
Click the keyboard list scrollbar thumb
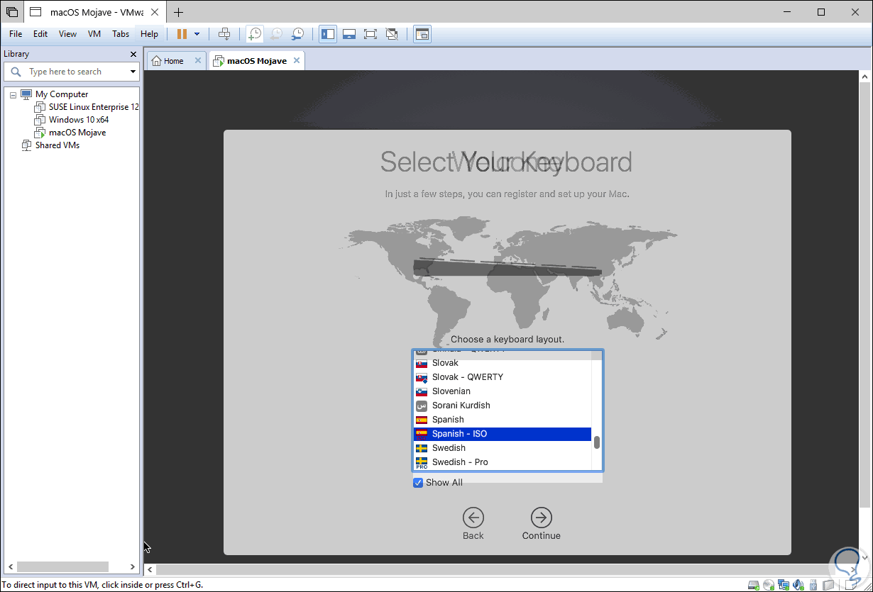pyautogui.click(x=597, y=442)
